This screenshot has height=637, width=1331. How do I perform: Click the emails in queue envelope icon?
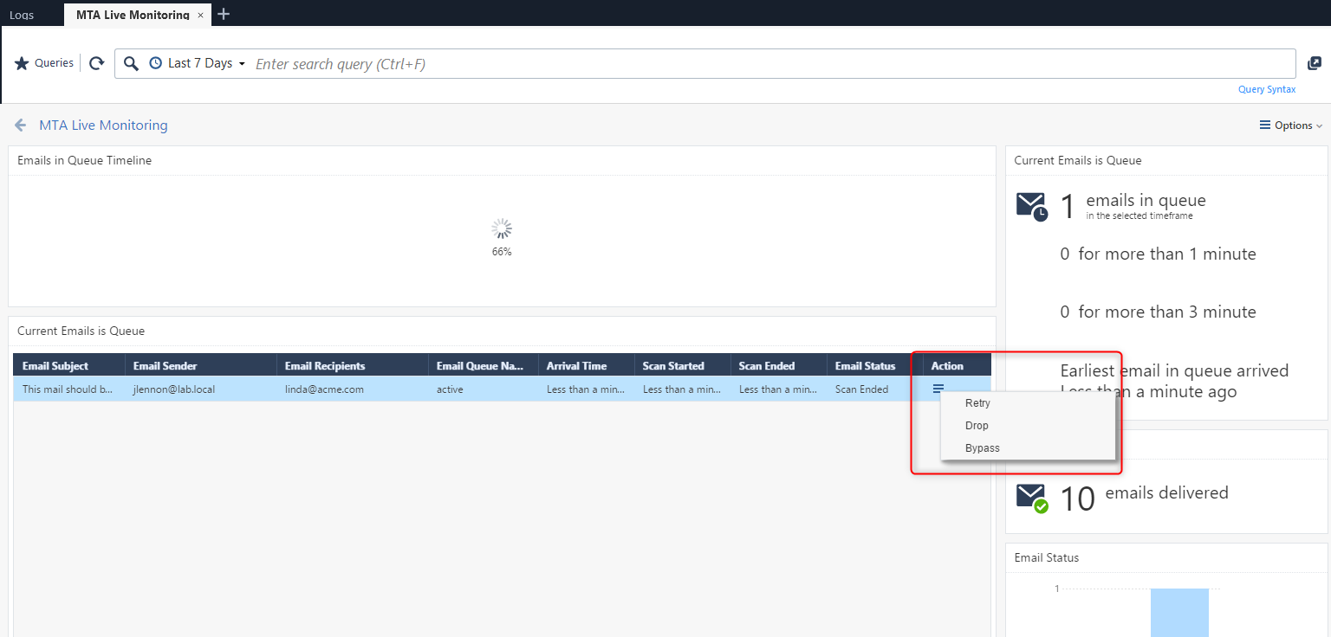pos(1032,206)
